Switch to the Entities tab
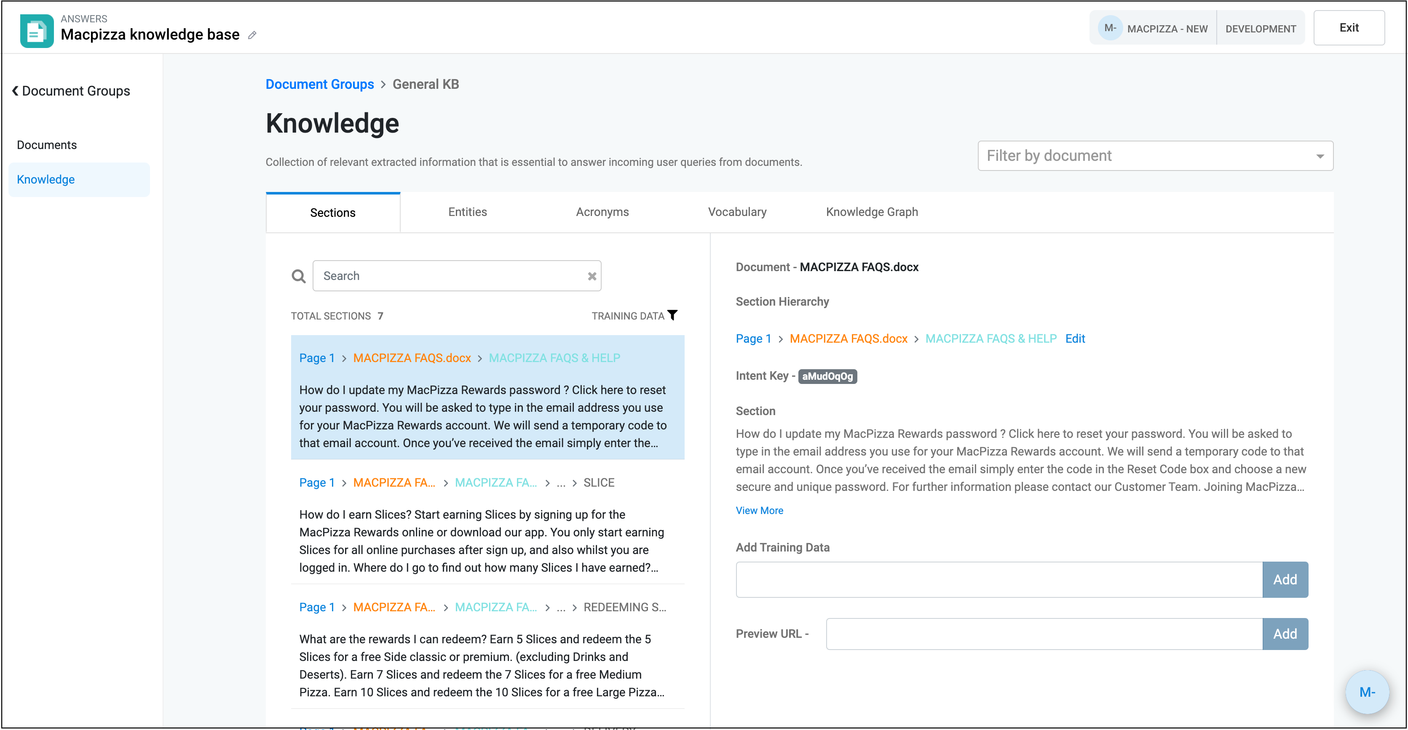Screen dimensions: 1408x730 click(467, 212)
